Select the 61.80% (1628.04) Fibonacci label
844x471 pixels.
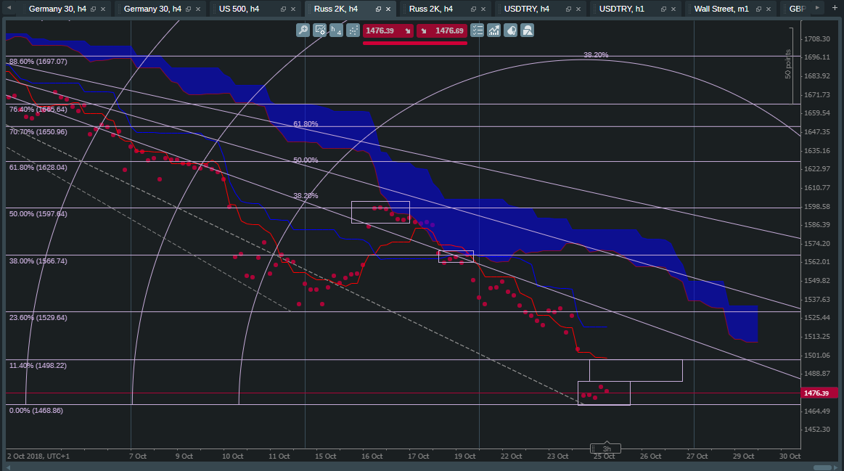[x=38, y=168]
